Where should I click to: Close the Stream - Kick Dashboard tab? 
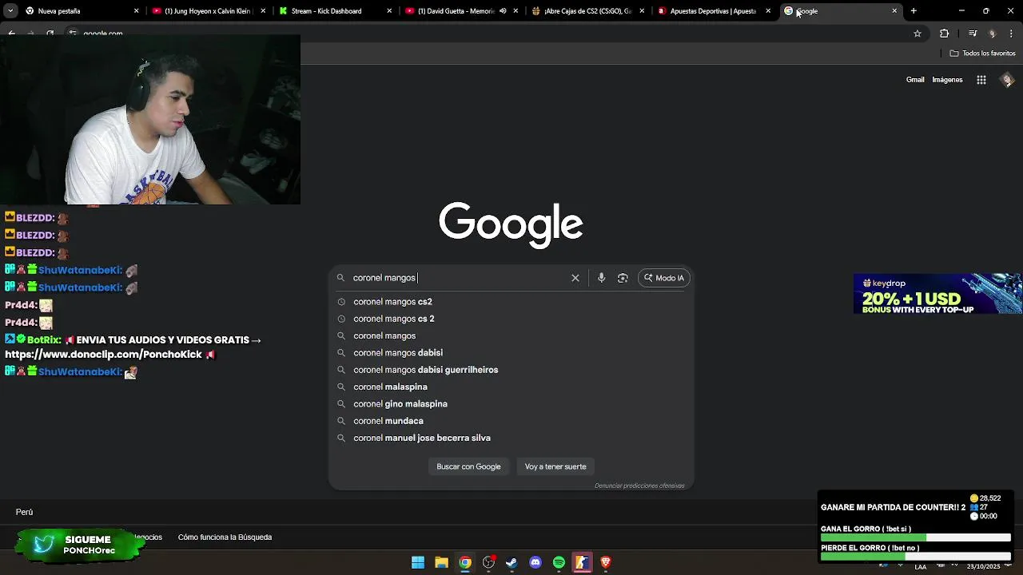coord(389,11)
